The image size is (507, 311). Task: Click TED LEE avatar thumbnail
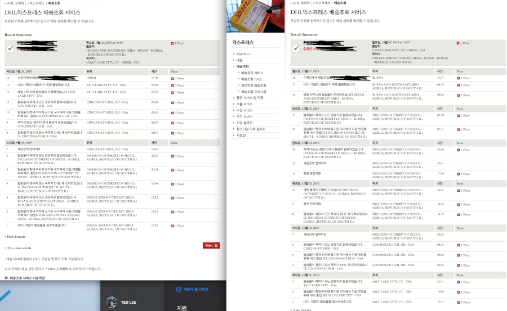pyautogui.click(x=112, y=302)
